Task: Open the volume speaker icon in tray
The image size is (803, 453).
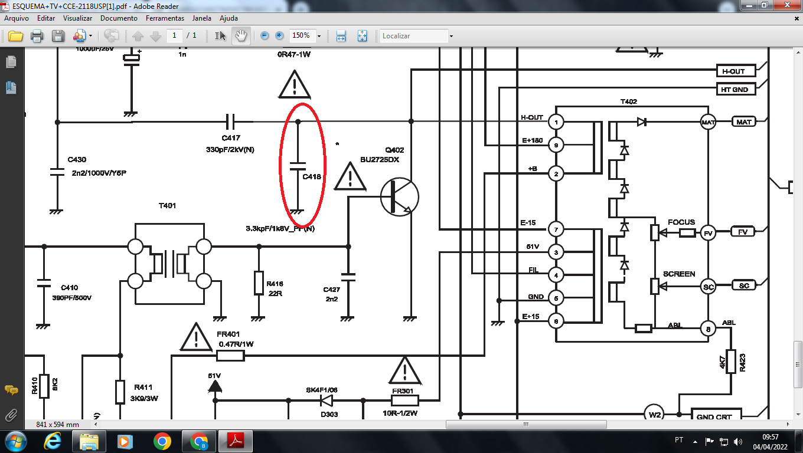Action: click(738, 441)
